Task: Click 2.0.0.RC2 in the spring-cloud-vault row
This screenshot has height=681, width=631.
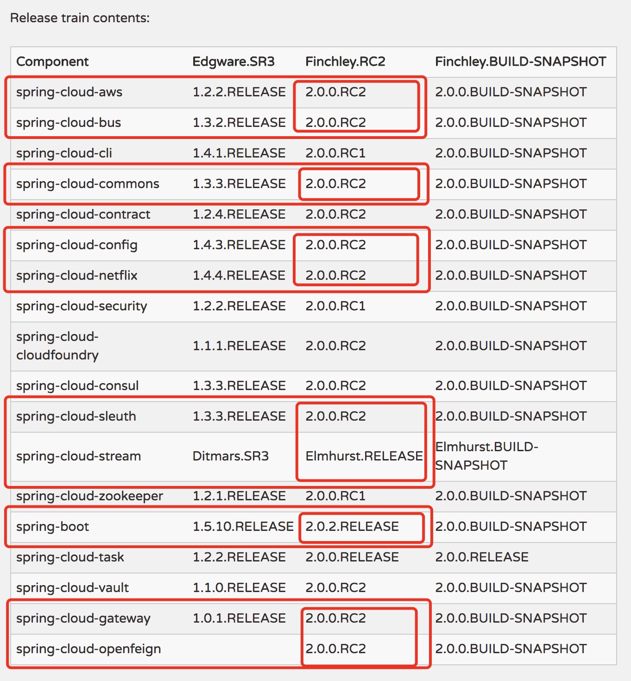Action: (x=335, y=588)
